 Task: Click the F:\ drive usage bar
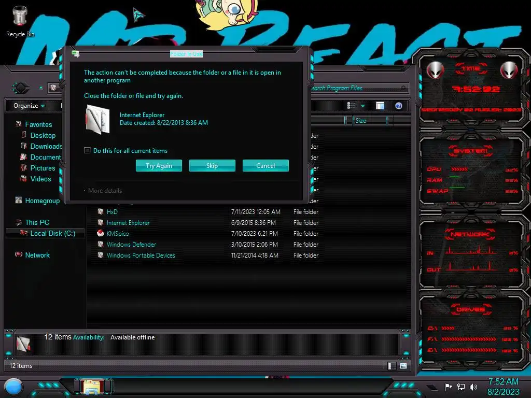[x=468, y=339]
